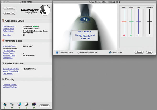
Task: Open the Luminance Tracking link
Action: click(x=10, y=85)
